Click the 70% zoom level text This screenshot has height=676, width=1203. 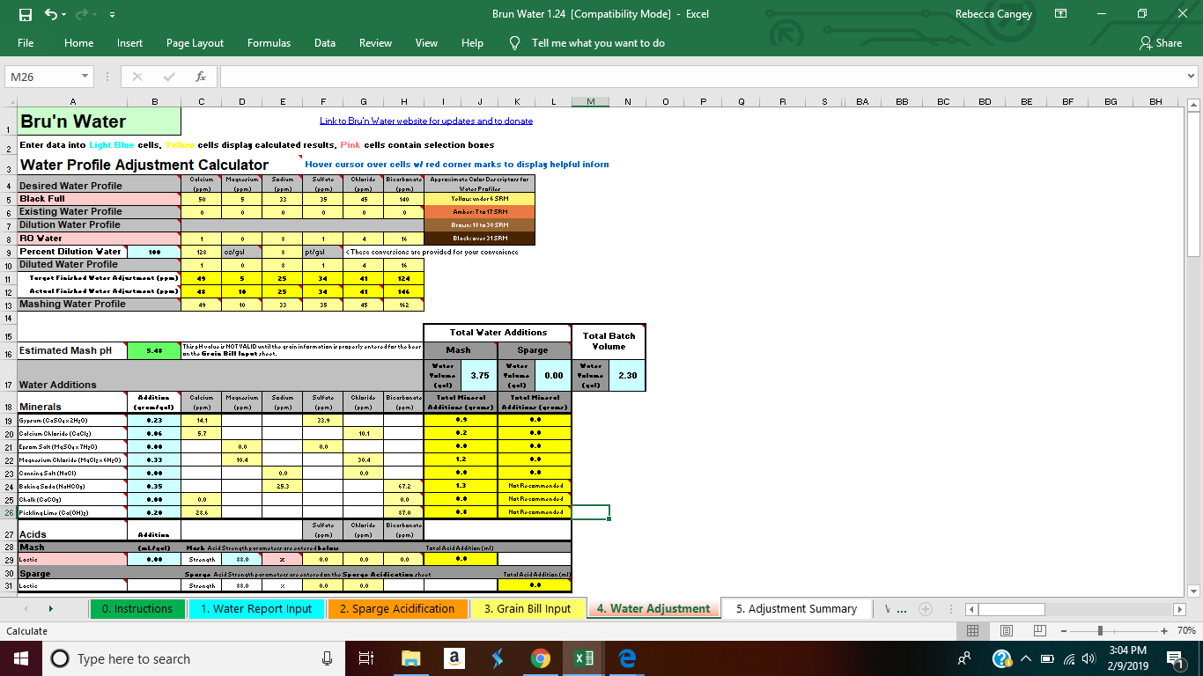(x=1185, y=631)
